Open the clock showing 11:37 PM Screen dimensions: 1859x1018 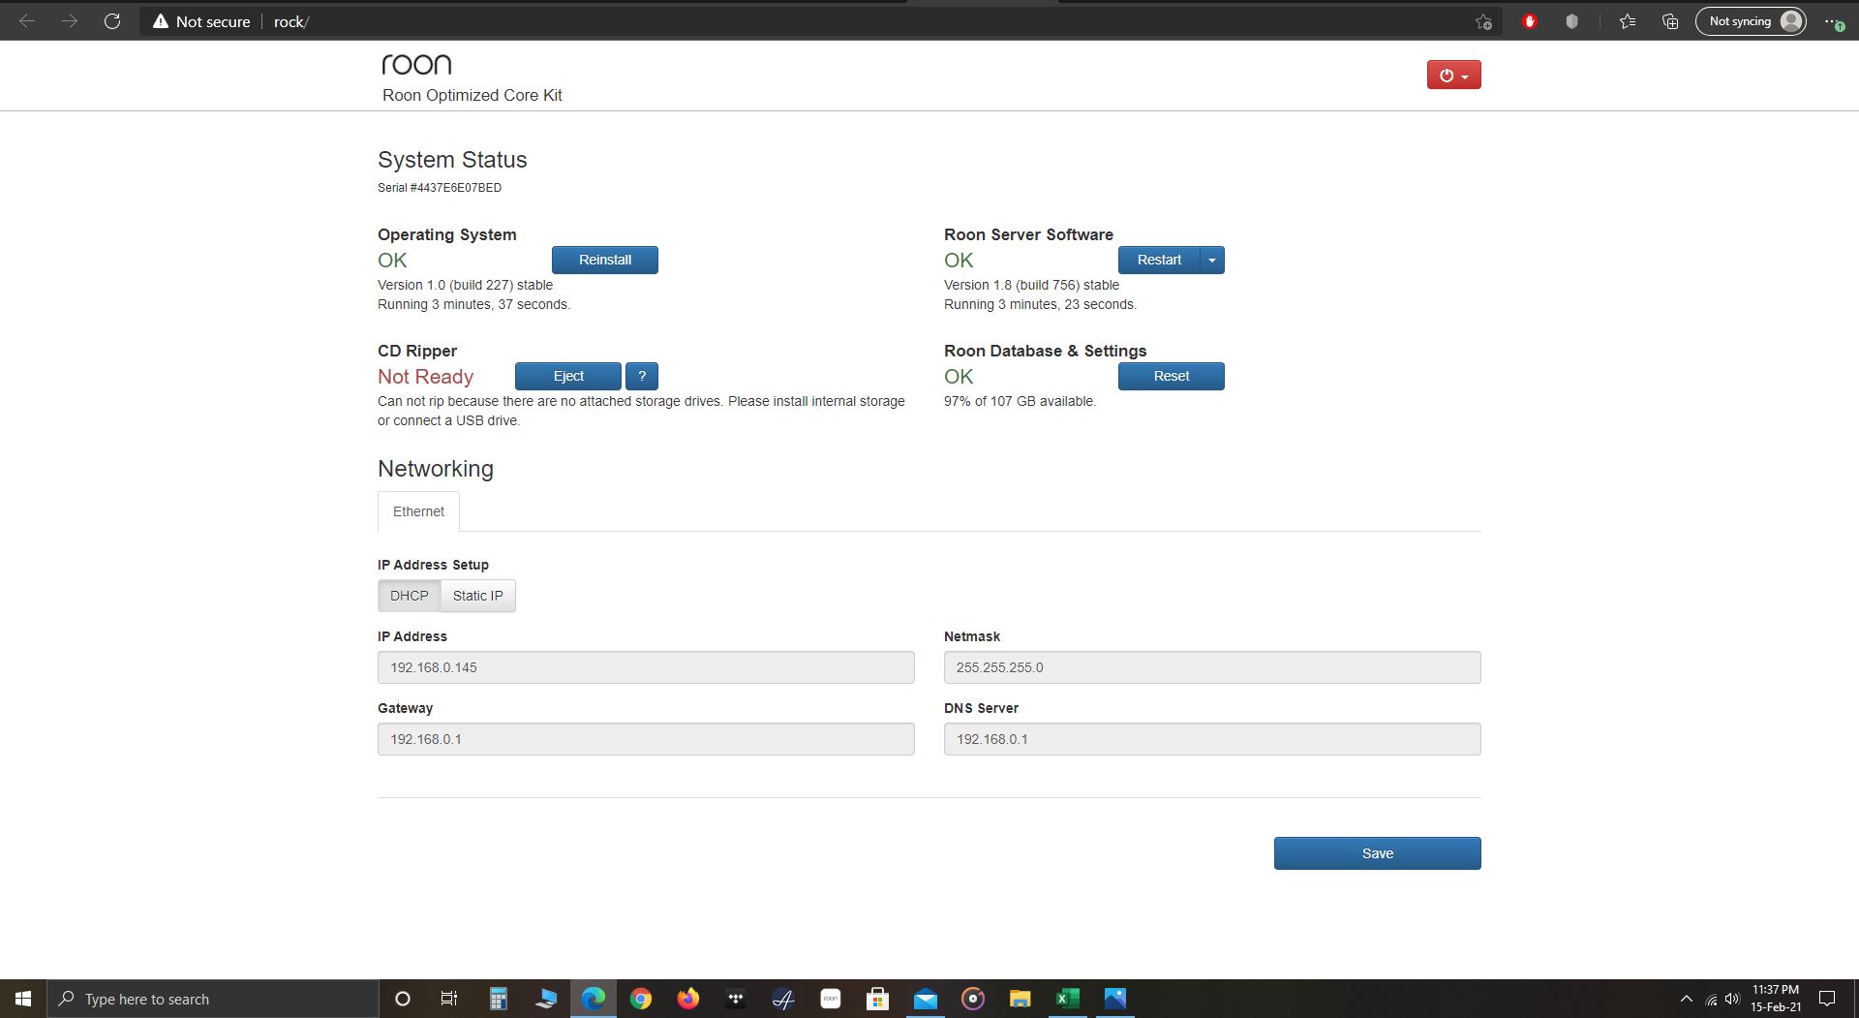click(x=1776, y=999)
